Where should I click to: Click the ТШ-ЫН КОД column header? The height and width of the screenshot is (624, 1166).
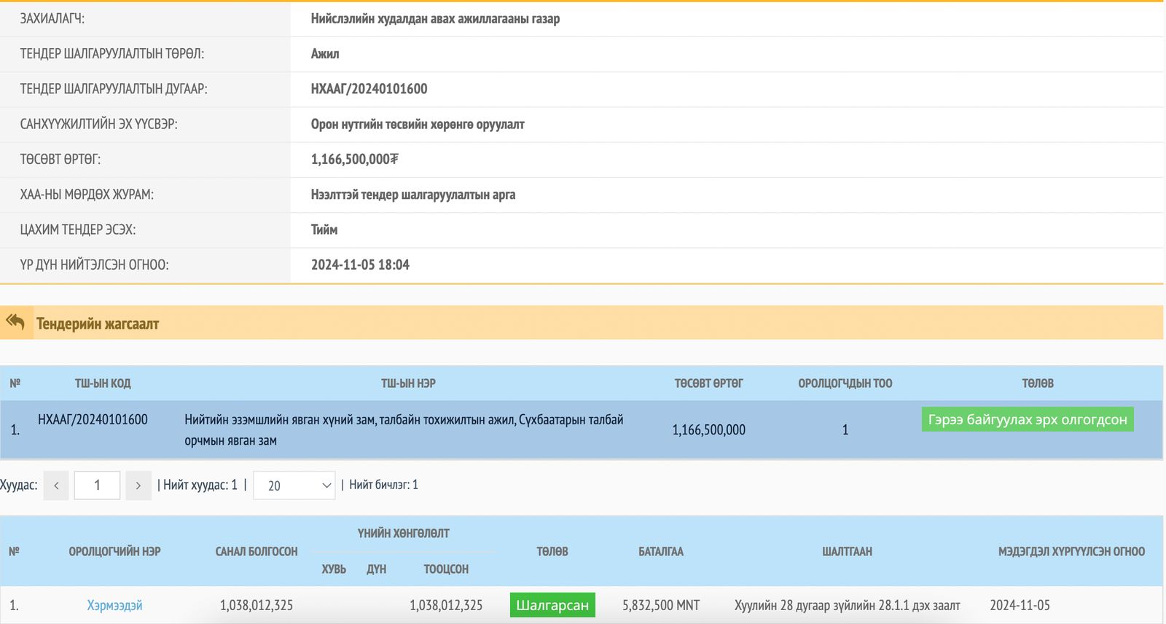[x=103, y=383]
